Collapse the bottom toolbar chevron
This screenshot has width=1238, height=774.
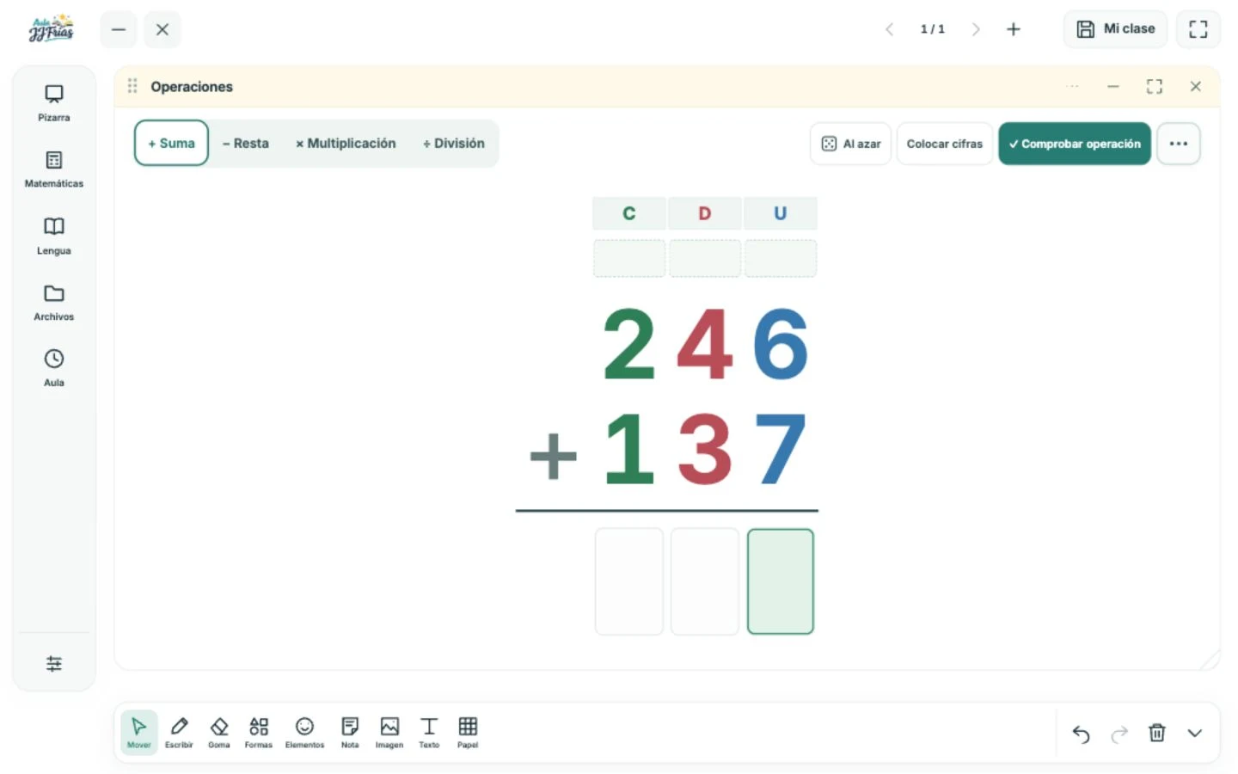(1195, 734)
